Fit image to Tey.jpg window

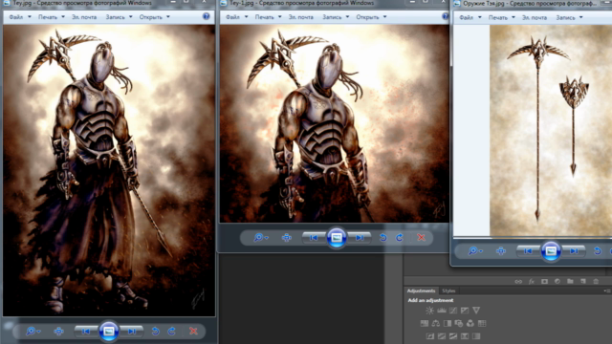59,332
